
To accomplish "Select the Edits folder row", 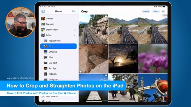I will [x=58, y=35].
